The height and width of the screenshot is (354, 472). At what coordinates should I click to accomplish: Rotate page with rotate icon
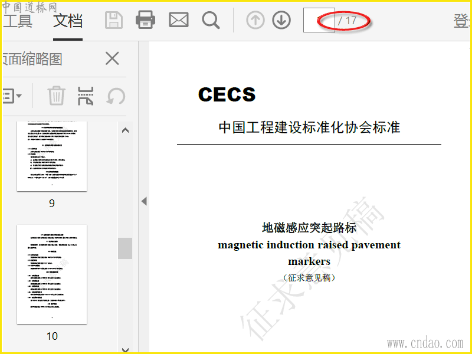click(x=116, y=96)
